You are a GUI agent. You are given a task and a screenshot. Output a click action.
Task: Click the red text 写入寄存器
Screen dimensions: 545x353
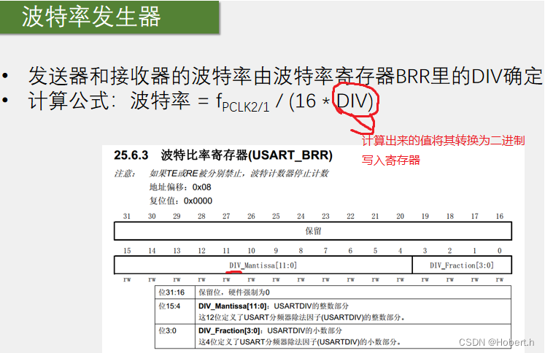pyautogui.click(x=391, y=160)
